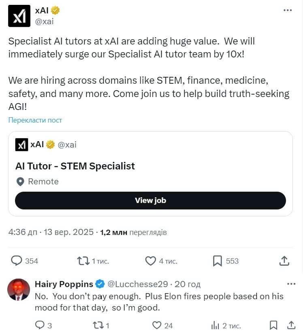Open the three-dot menu on xAI post

pos(288,11)
